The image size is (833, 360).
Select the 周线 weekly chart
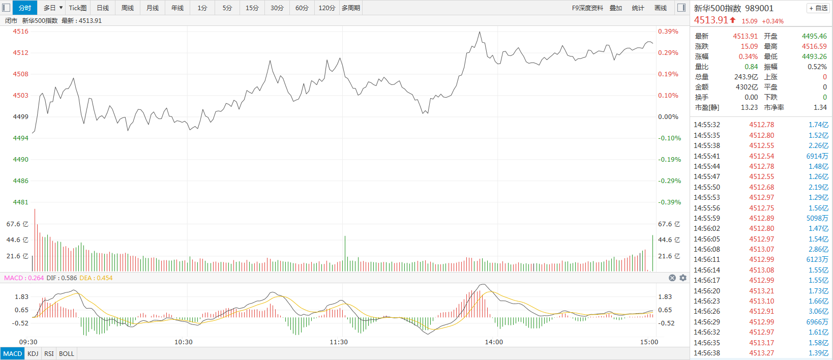(x=128, y=8)
